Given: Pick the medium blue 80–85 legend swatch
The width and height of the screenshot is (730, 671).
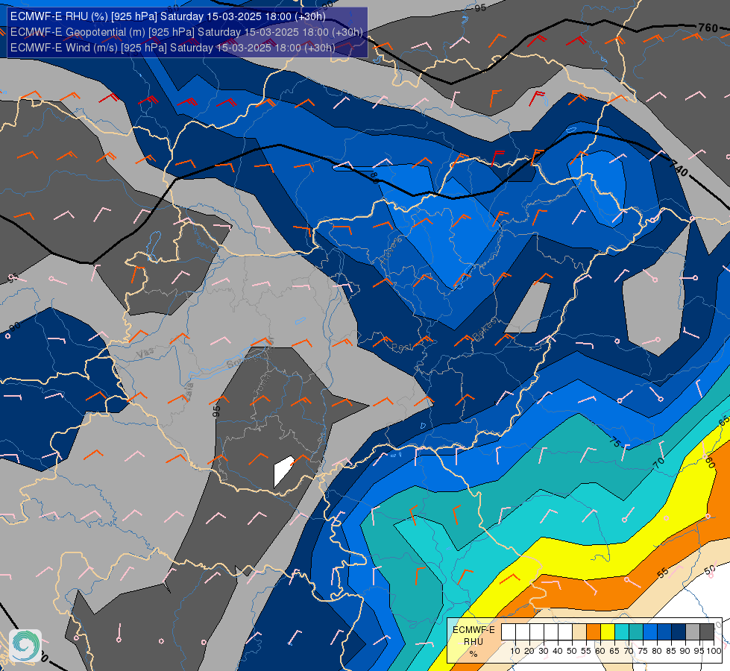Looking at the screenshot, I should [664, 632].
